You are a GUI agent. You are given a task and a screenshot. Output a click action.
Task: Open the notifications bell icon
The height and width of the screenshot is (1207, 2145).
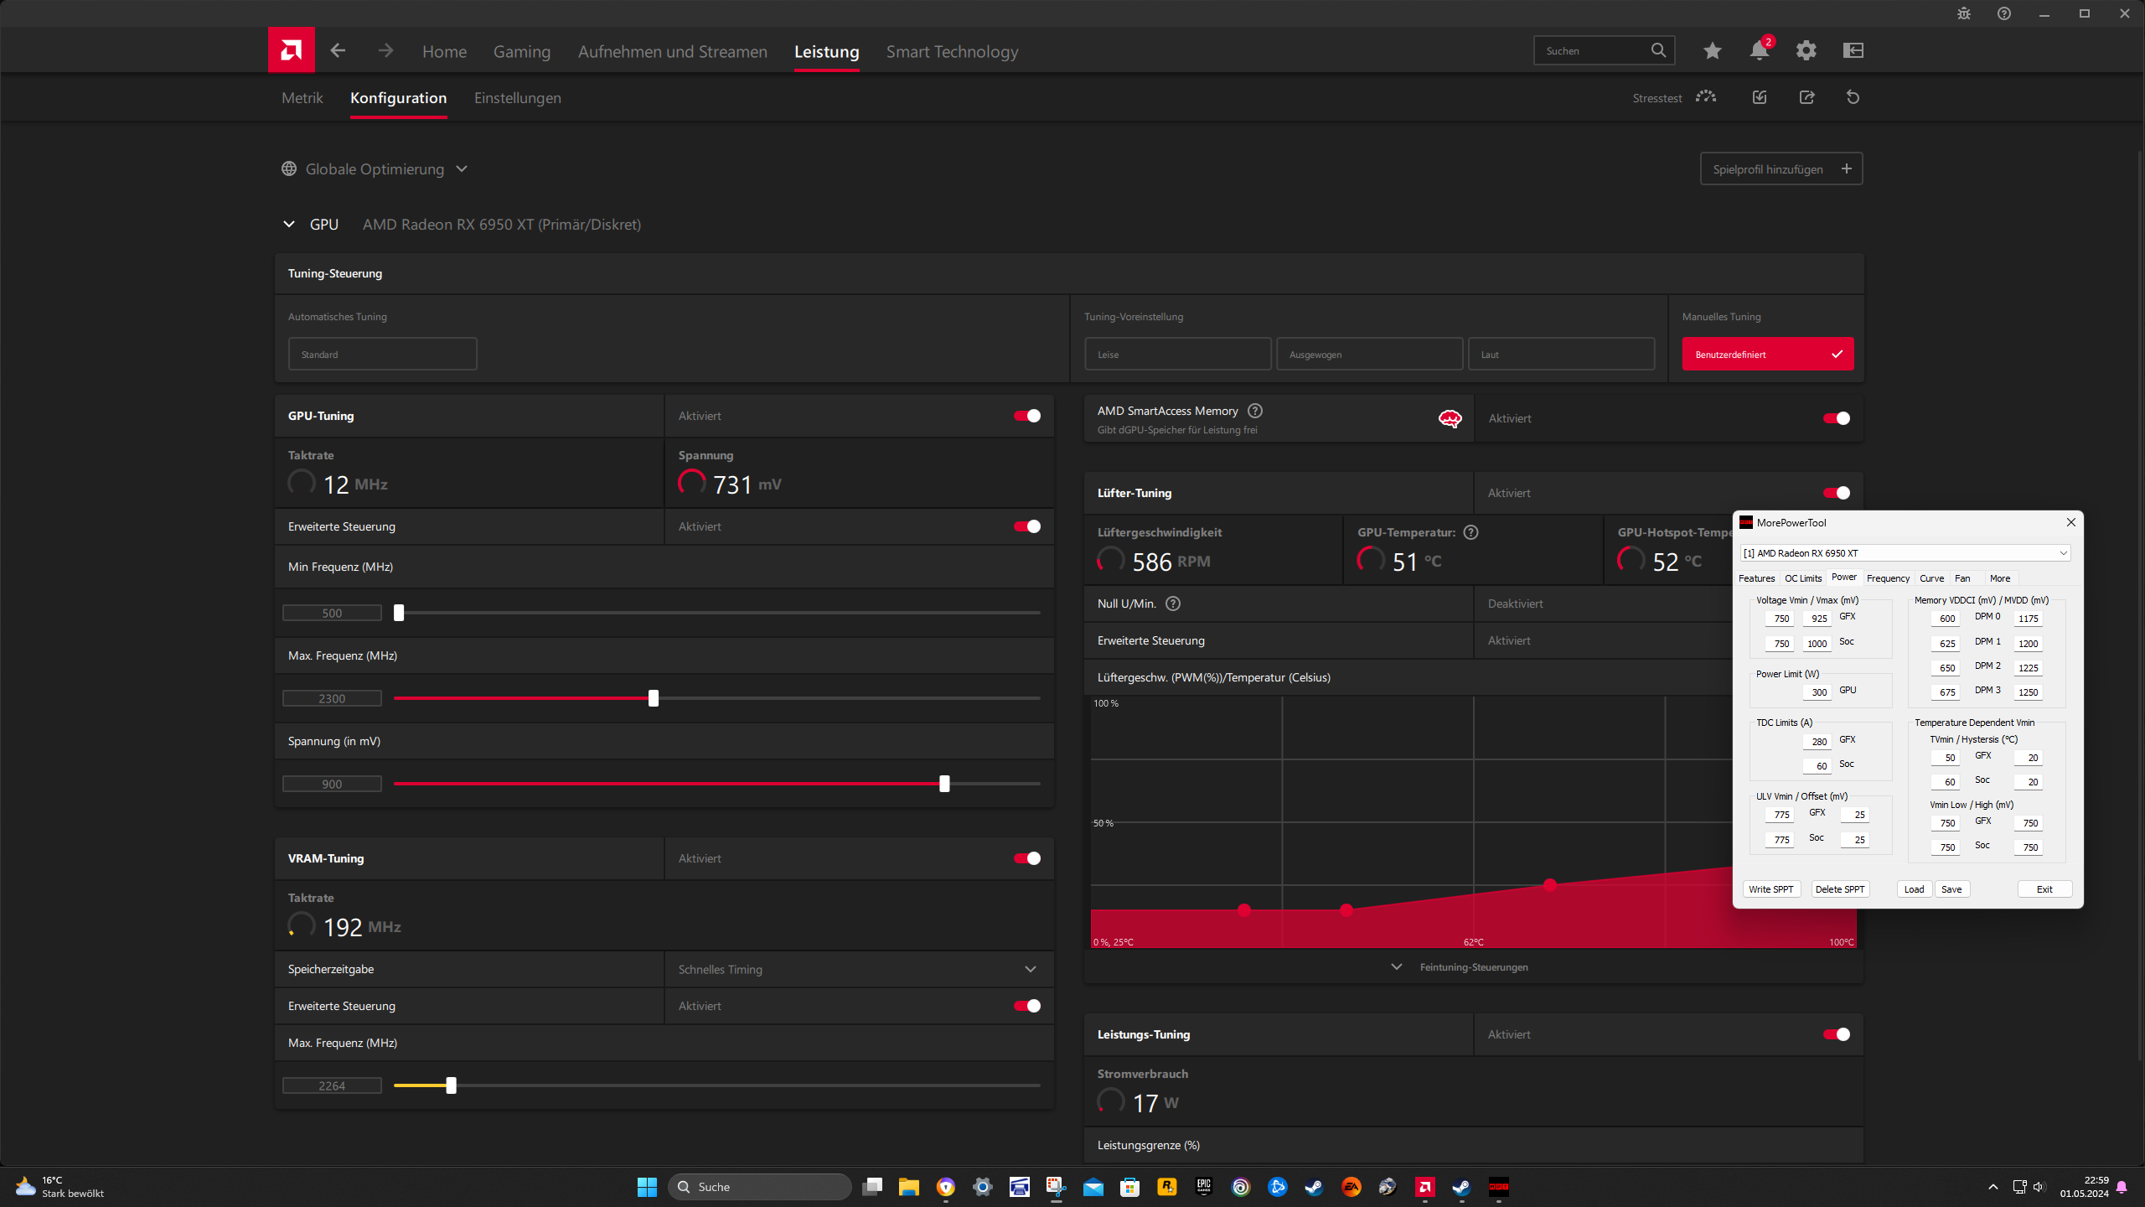pos(1759,50)
